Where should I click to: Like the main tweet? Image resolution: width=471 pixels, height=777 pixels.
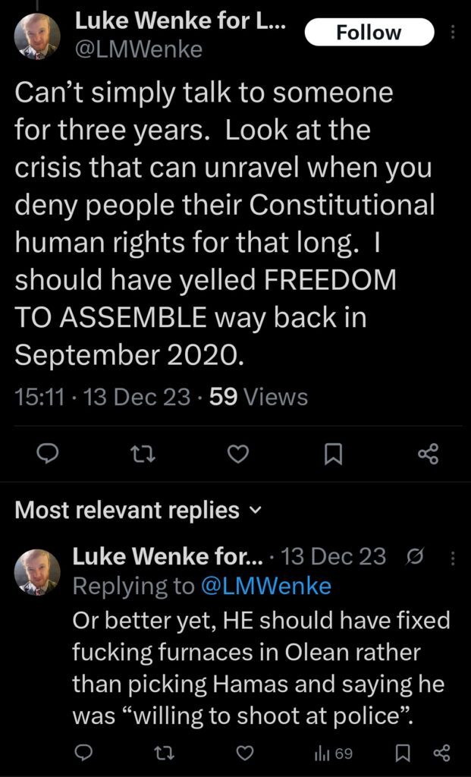point(237,454)
